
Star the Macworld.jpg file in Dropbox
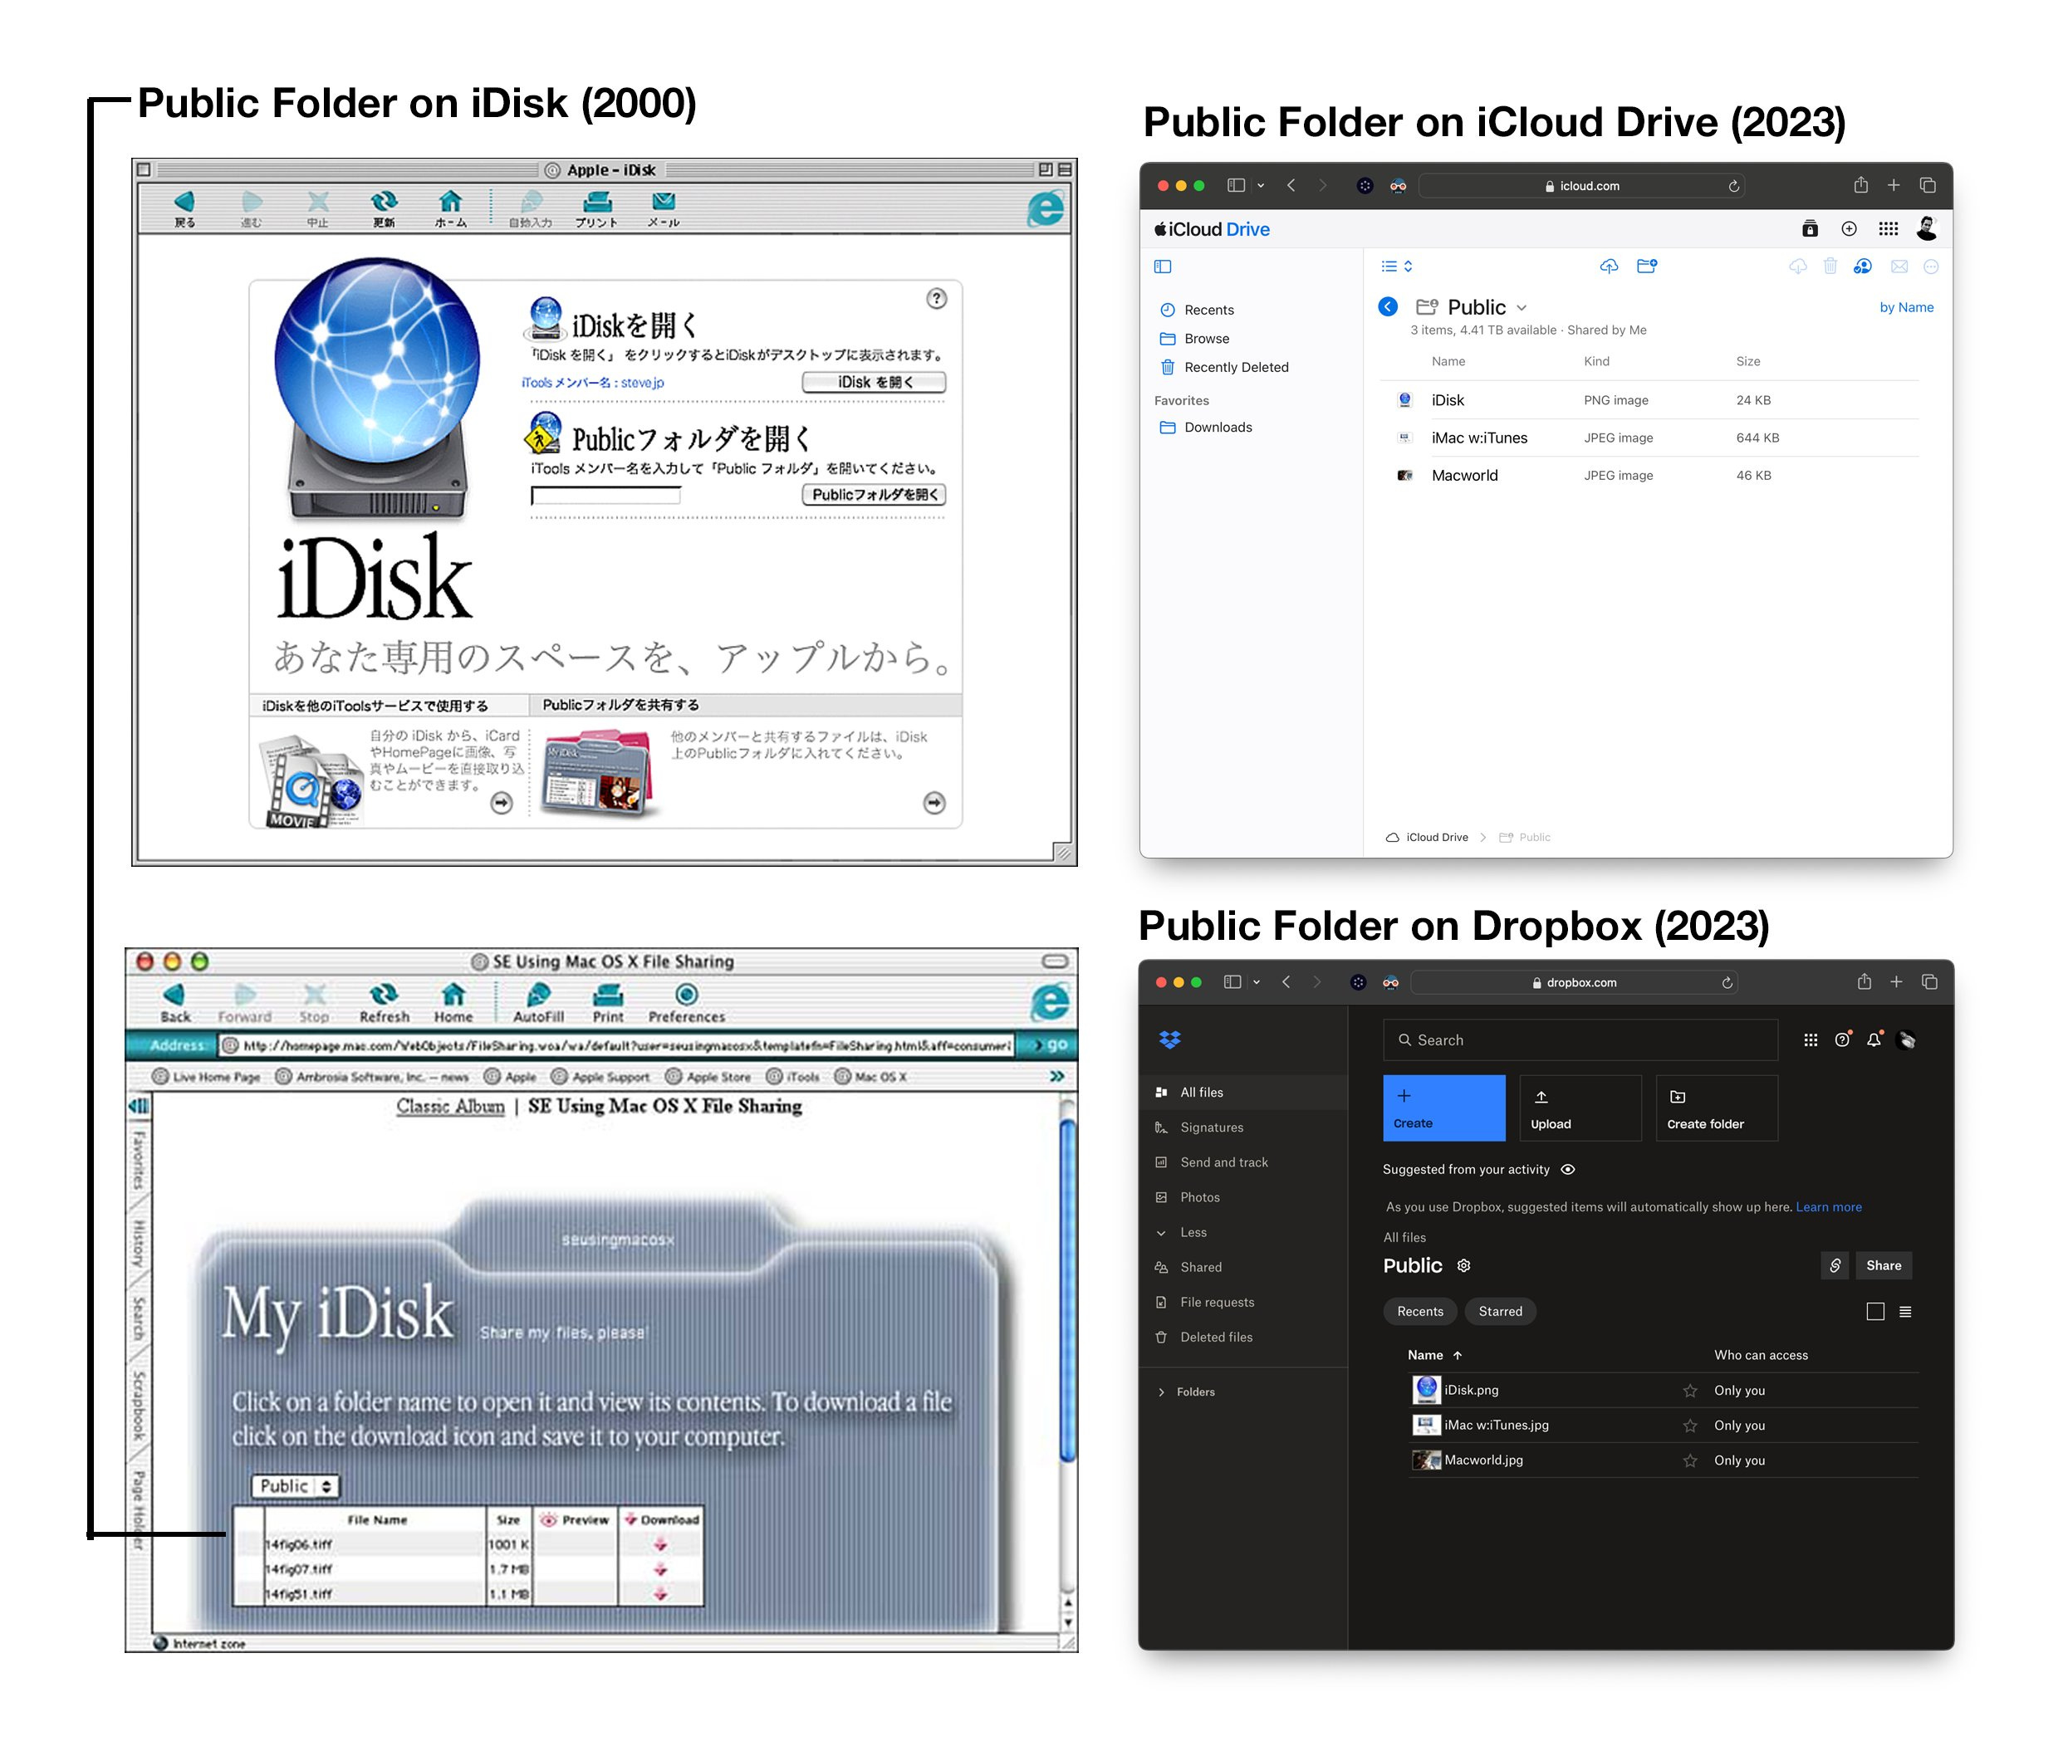tap(1688, 1460)
